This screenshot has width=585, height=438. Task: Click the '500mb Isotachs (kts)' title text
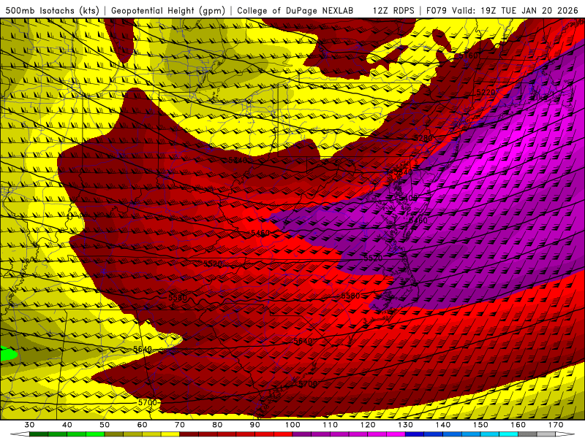click(x=52, y=10)
